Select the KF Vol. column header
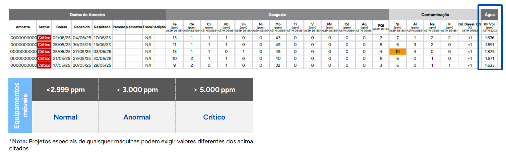Screen dimensions: 506x155 (490, 27)
